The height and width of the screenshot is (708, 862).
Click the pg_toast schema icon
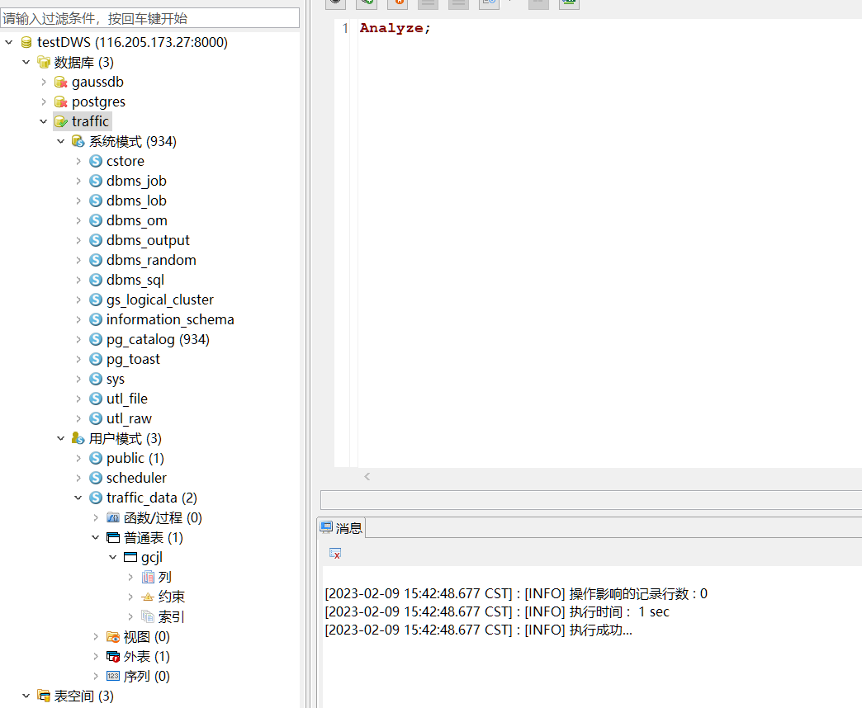[x=96, y=359]
